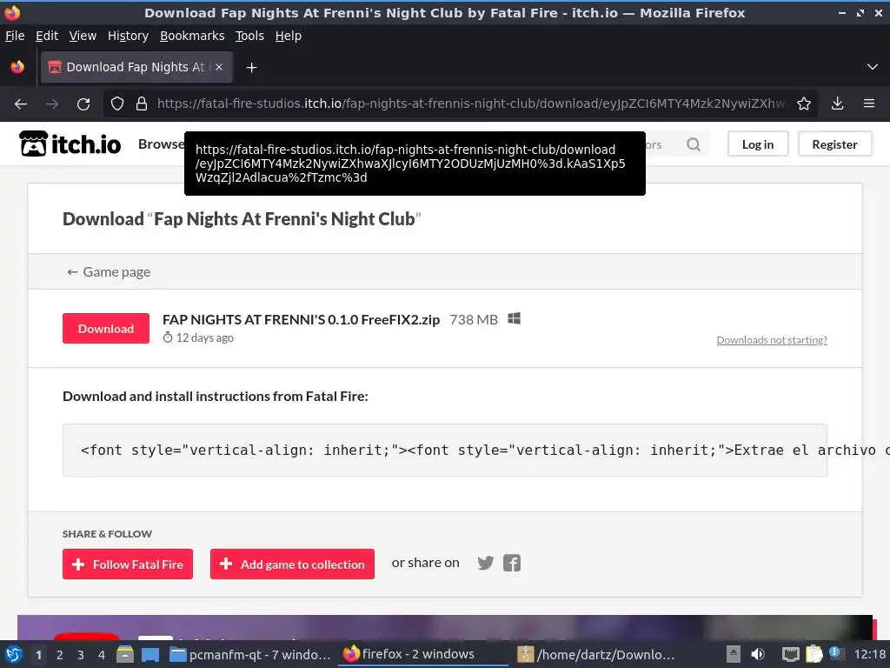The width and height of the screenshot is (890, 668).
Task: Reload the current page
Action: click(x=83, y=104)
